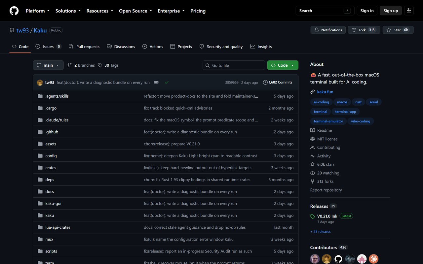Screen dimensions: 423x264
Task: Click tw93's avatar in latest commit row
Action: pyautogui.click(x=40, y=82)
